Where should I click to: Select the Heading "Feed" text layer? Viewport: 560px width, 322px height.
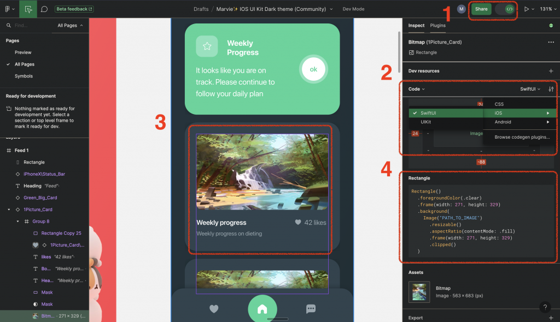[x=41, y=186]
